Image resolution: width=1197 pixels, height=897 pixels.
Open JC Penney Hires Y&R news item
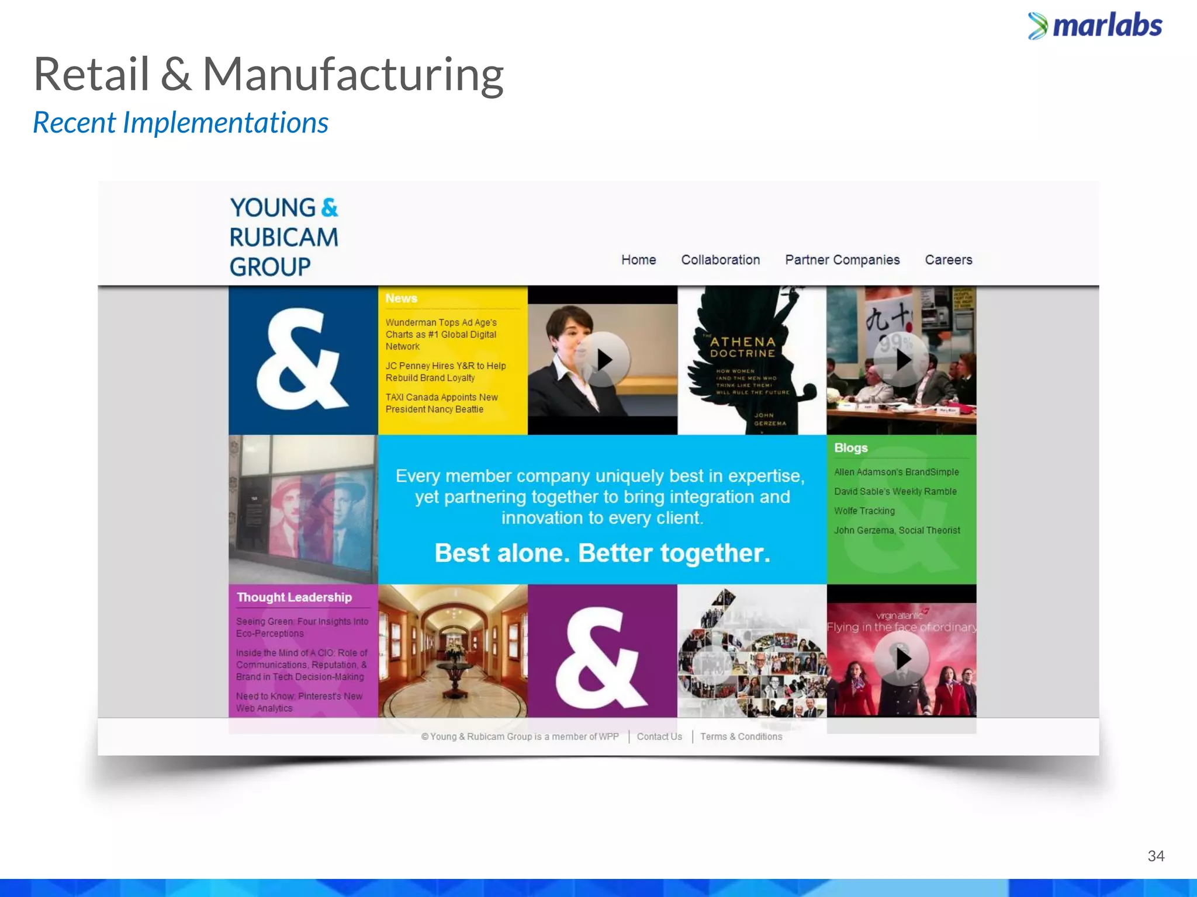445,371
